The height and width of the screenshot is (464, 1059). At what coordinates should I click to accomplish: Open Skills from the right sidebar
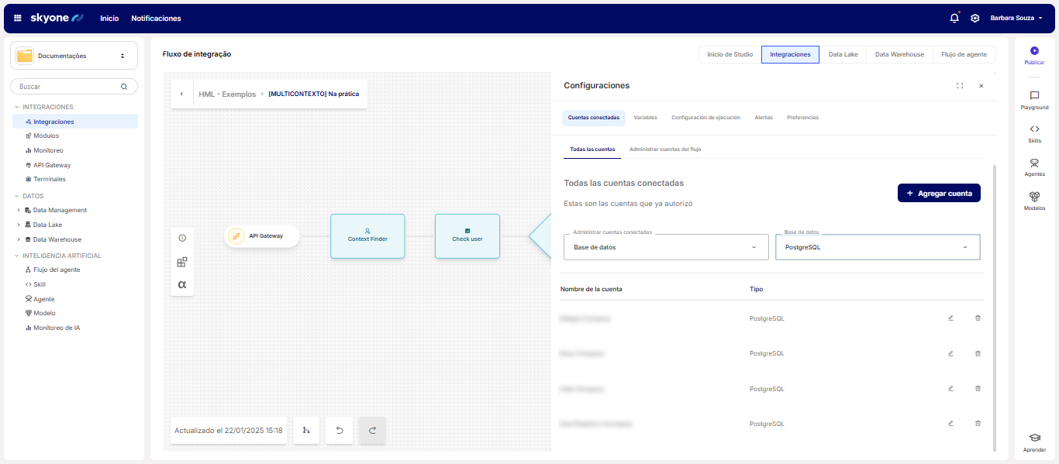1034,129
